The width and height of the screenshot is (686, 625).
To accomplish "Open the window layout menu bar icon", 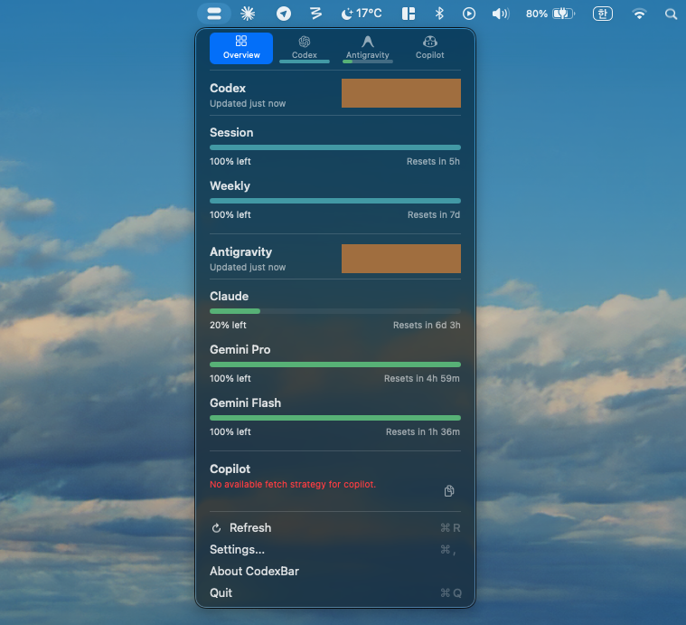I will (409, 14).
